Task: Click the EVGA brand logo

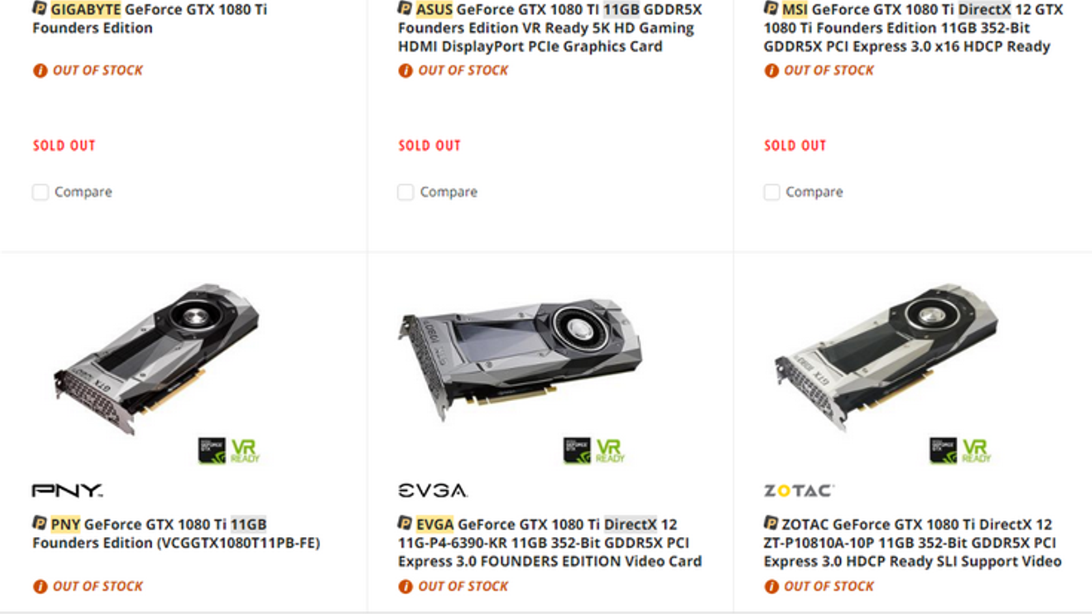Action: 433,491
